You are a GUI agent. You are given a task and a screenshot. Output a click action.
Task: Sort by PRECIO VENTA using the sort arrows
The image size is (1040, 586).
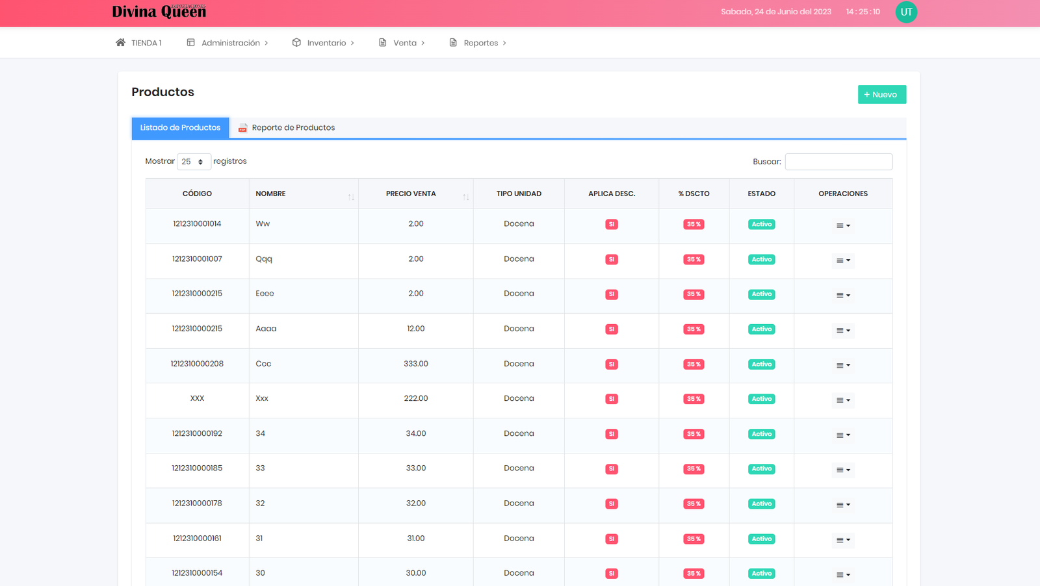pos(466,197)
